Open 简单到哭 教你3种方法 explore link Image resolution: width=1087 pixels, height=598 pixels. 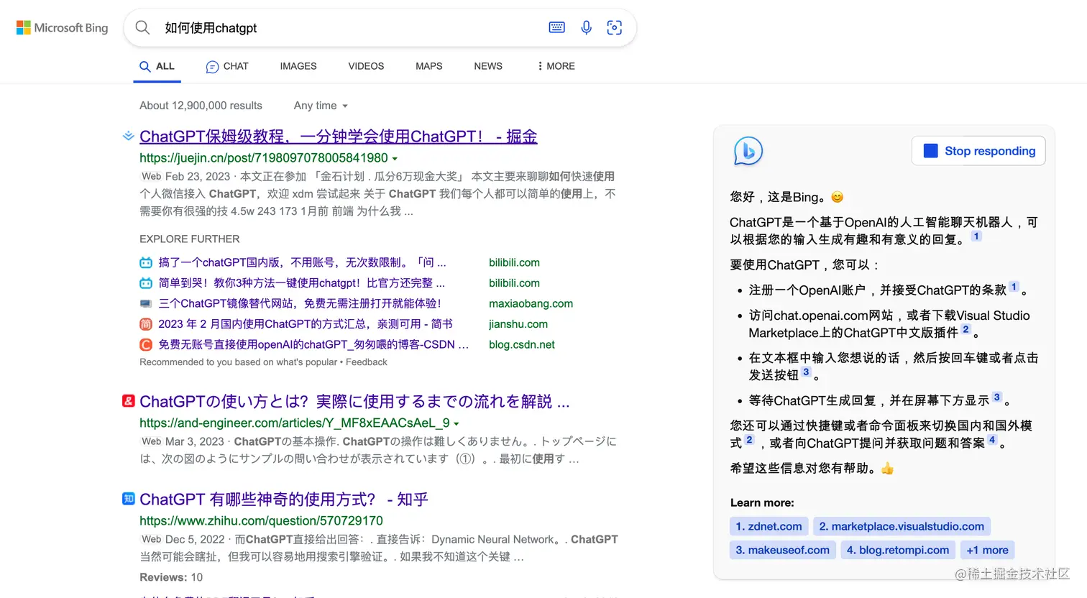302,283
